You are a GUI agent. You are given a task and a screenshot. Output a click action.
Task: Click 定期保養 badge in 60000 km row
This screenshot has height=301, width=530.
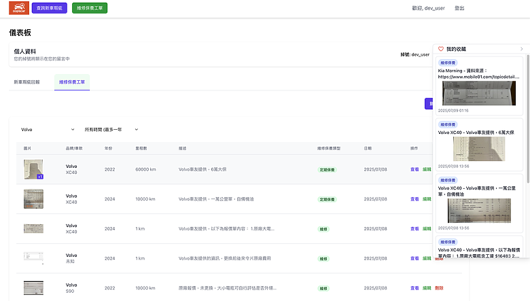[328, 170]
